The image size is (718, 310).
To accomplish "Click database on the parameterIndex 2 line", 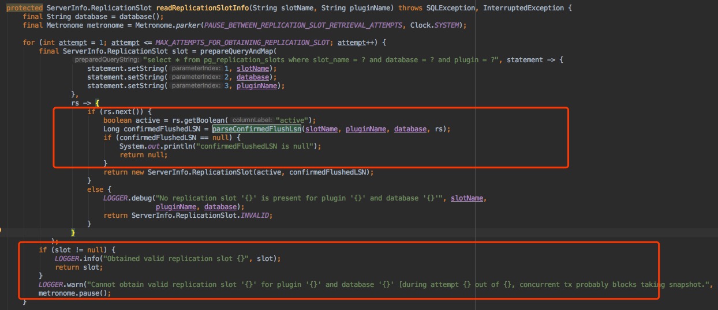I will coord(253,77).
